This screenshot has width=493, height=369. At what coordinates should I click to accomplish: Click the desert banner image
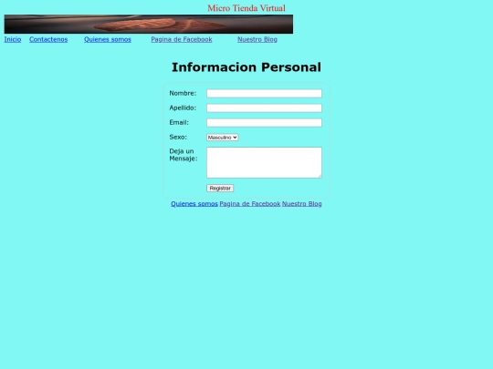pos(149,25)
